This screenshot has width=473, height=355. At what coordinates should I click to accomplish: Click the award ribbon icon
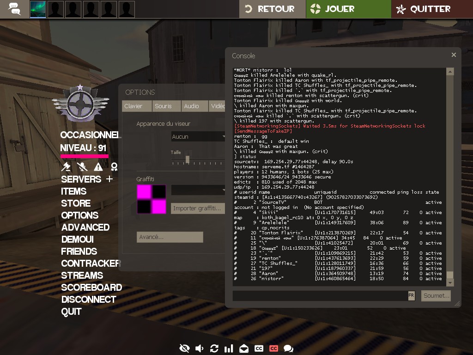pyautogui.click(x=114, y=167)
